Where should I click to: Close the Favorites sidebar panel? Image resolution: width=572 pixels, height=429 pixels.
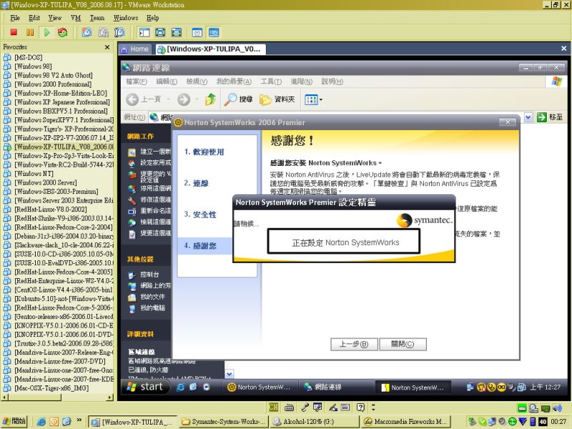[108, 47]
